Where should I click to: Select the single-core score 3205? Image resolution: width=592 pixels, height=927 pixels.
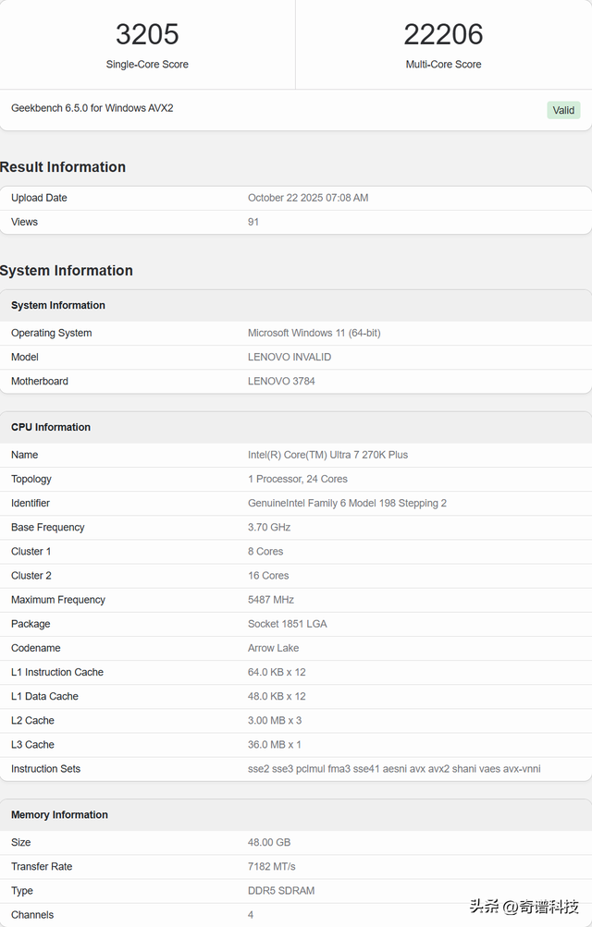(147, 34)
